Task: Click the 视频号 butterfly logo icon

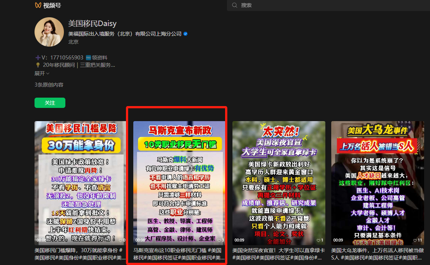Action: [38, 5]
